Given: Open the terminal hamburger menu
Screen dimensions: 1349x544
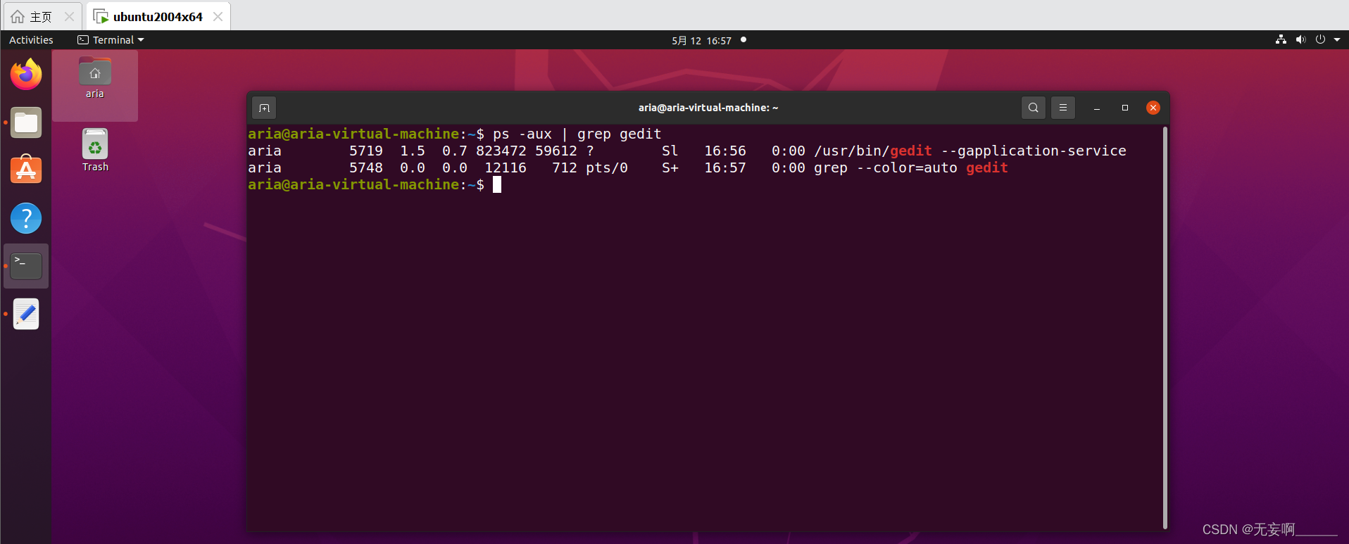Looking at the screenshot, I should click(1063, 108).
